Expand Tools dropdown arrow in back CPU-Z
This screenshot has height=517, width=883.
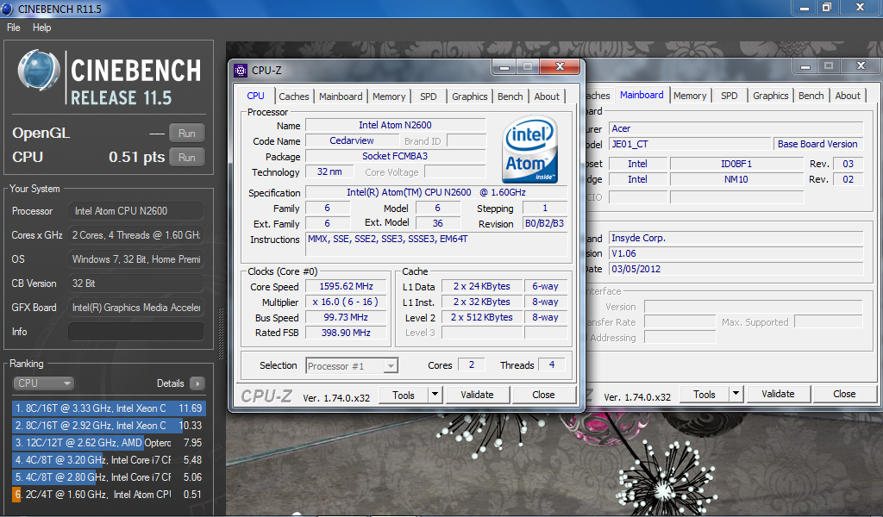(736, 395)
